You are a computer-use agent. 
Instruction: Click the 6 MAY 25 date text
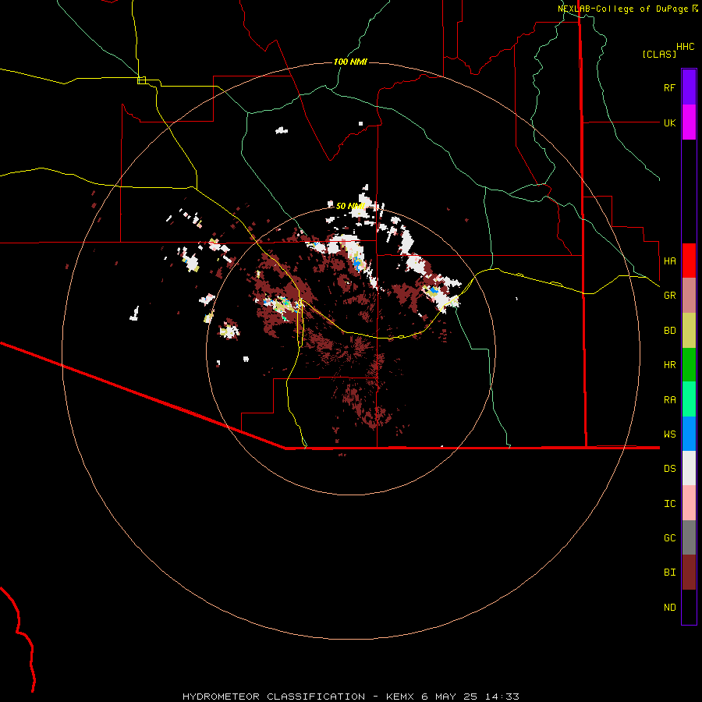[449, 697]
